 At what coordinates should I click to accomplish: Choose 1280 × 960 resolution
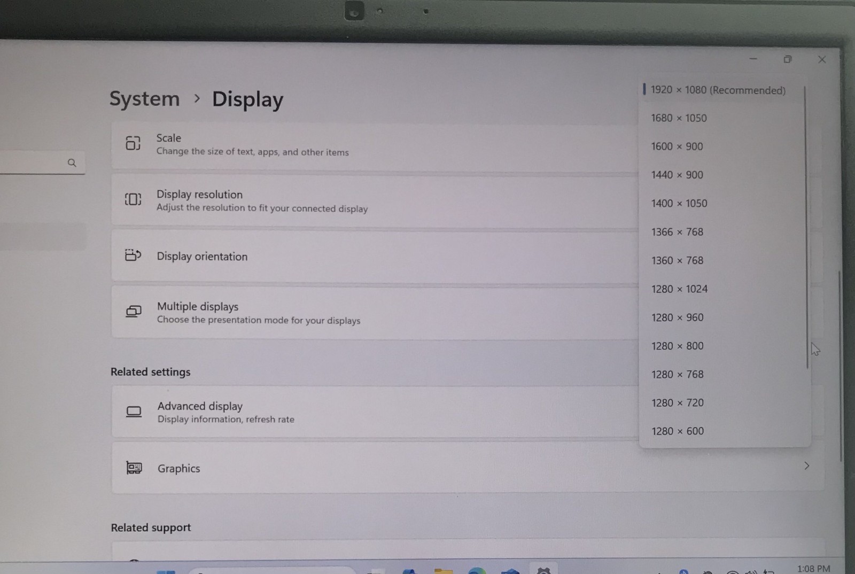(x=677, y=317)
